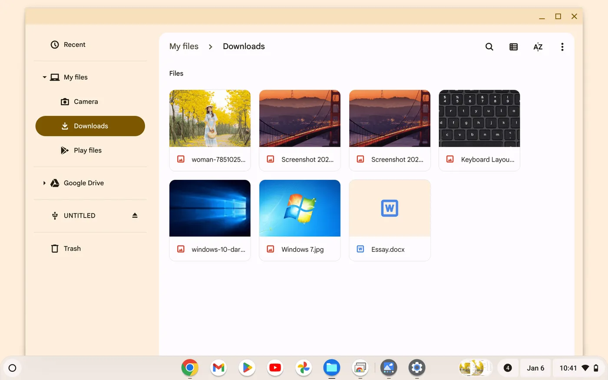Select the UNTITLED USB drive
The width and height of the screenshot is (608, 380).
(x=90, y=215)
